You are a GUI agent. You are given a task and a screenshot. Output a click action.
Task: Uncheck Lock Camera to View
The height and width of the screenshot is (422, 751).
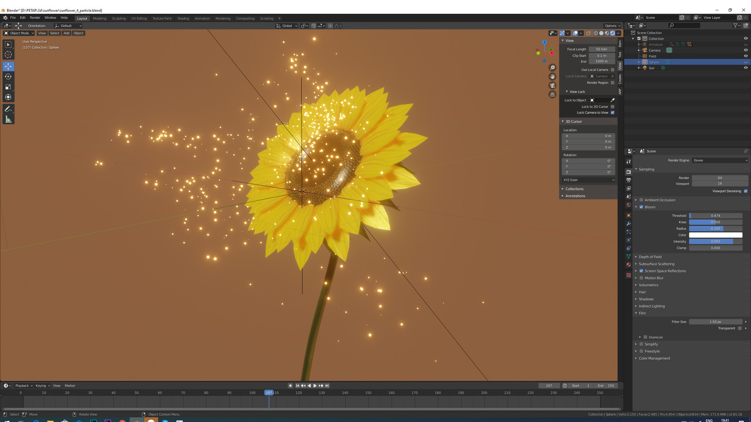tap(612, 112)
